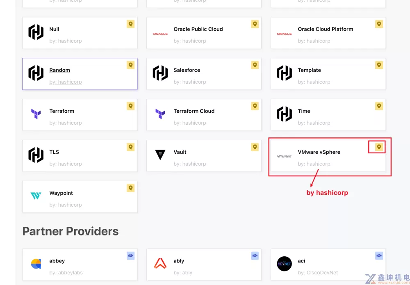Image resolution: width=410 pixels, height=285 pixels.
Task: Click the Partner Providers heading
Action: click(71, 231)
